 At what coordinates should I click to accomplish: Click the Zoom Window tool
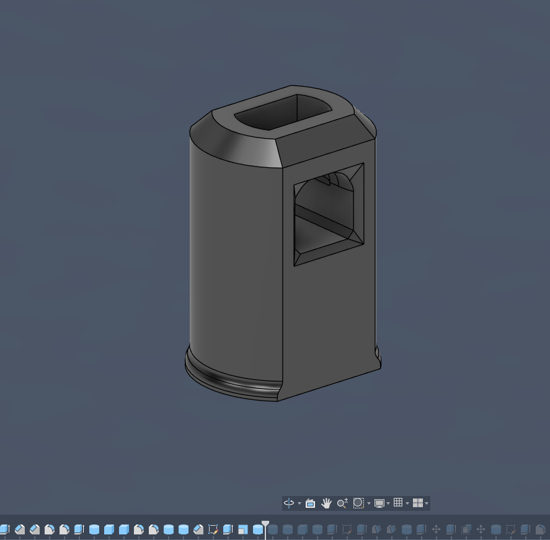click(x=358, y=503)
